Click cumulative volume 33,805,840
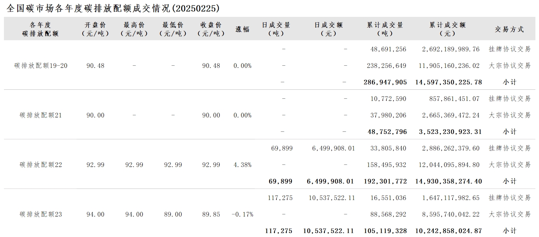This screenshot has height=237, width=539. [388, 148]
